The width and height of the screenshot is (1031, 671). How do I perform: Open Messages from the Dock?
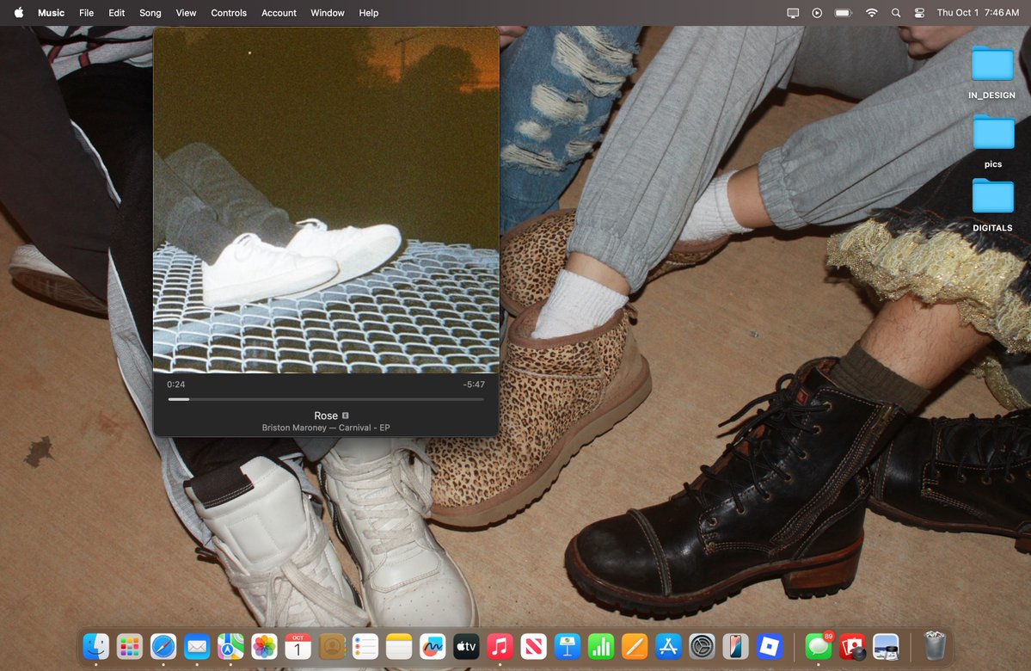point(819,647)
